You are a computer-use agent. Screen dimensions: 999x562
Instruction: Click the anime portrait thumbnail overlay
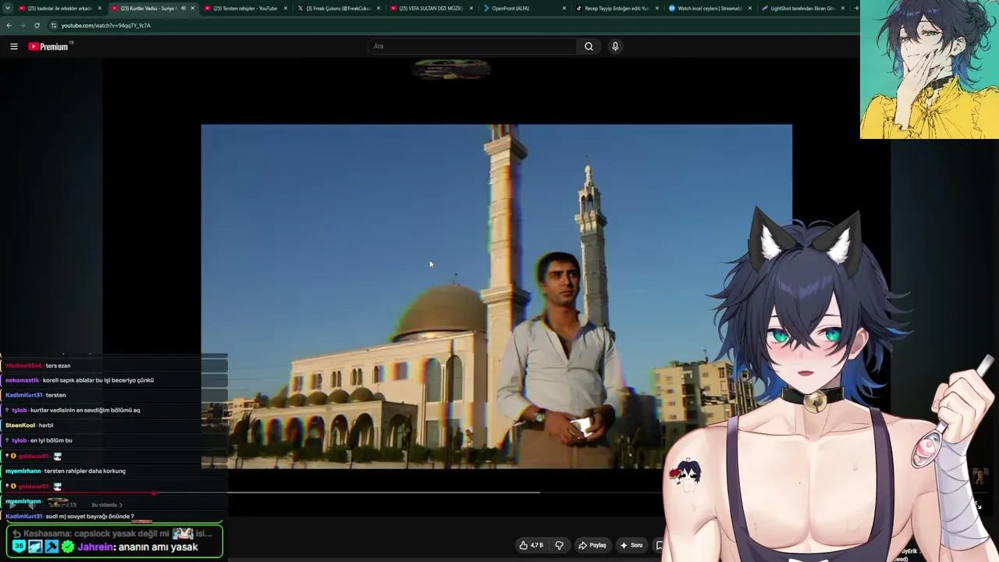930,69
